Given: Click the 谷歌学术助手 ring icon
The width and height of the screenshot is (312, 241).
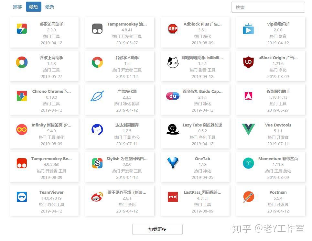Looking at the screenshot, I should [97, 62].
